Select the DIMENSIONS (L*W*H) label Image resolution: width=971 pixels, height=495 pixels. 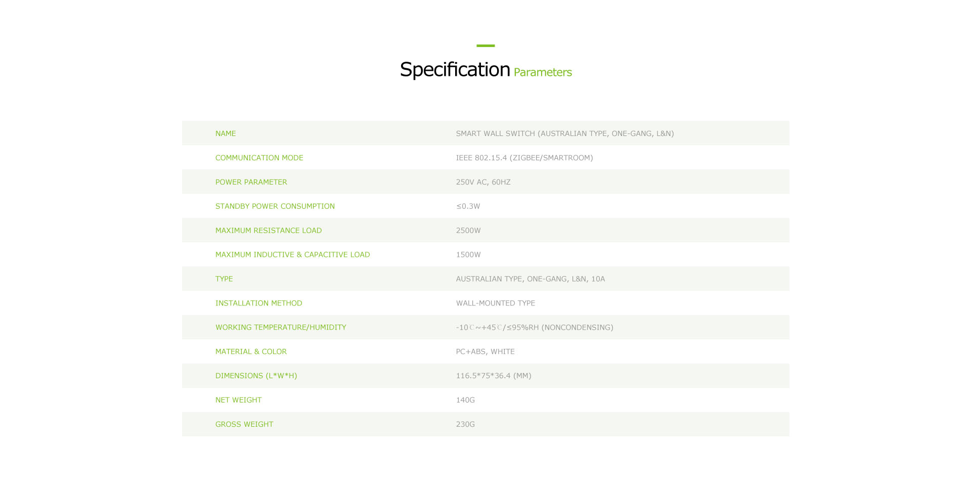tap(256, 376)
